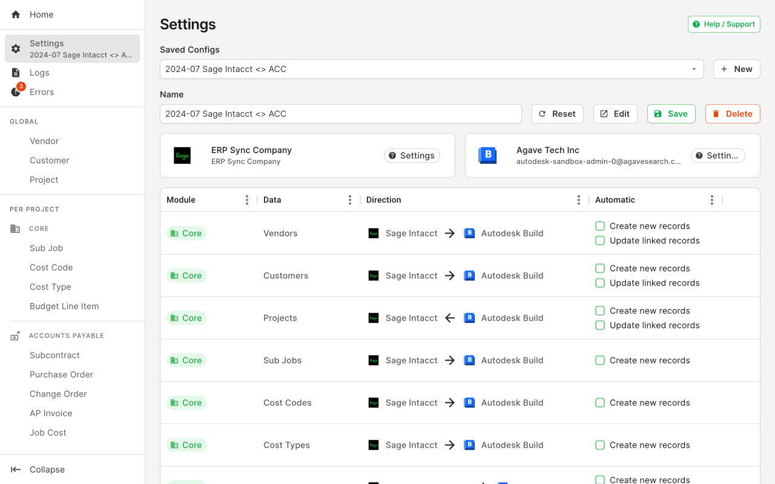Enable Update linked records for Projects
Image resolution: width=775 pixels, height=484 pixels.
(600, 325)
